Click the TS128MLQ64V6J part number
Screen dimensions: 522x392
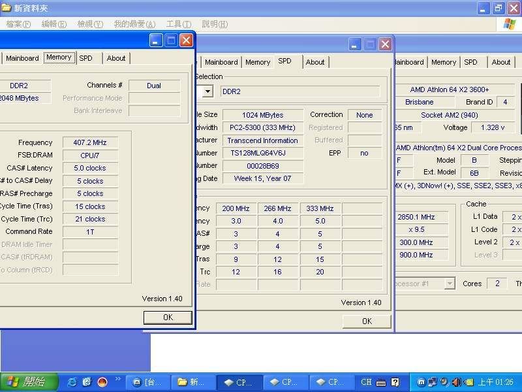point(263,153)
